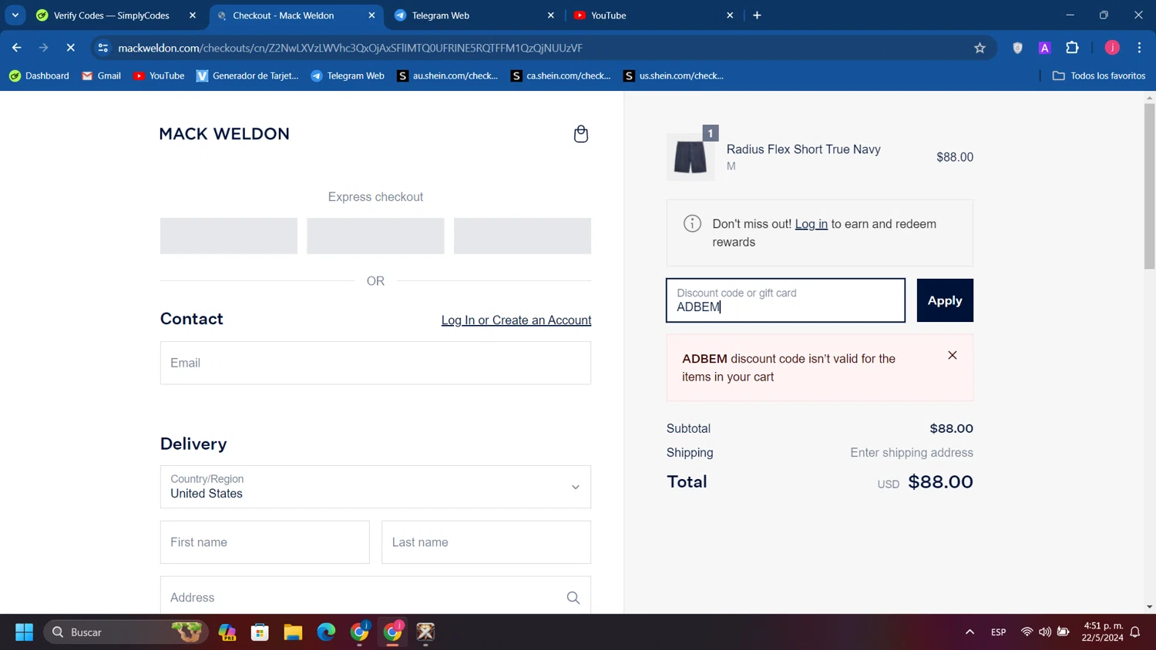Click Apply discount code button
Screen dimensions: 1156x650
pyautogui.click(x=945, y=300)
